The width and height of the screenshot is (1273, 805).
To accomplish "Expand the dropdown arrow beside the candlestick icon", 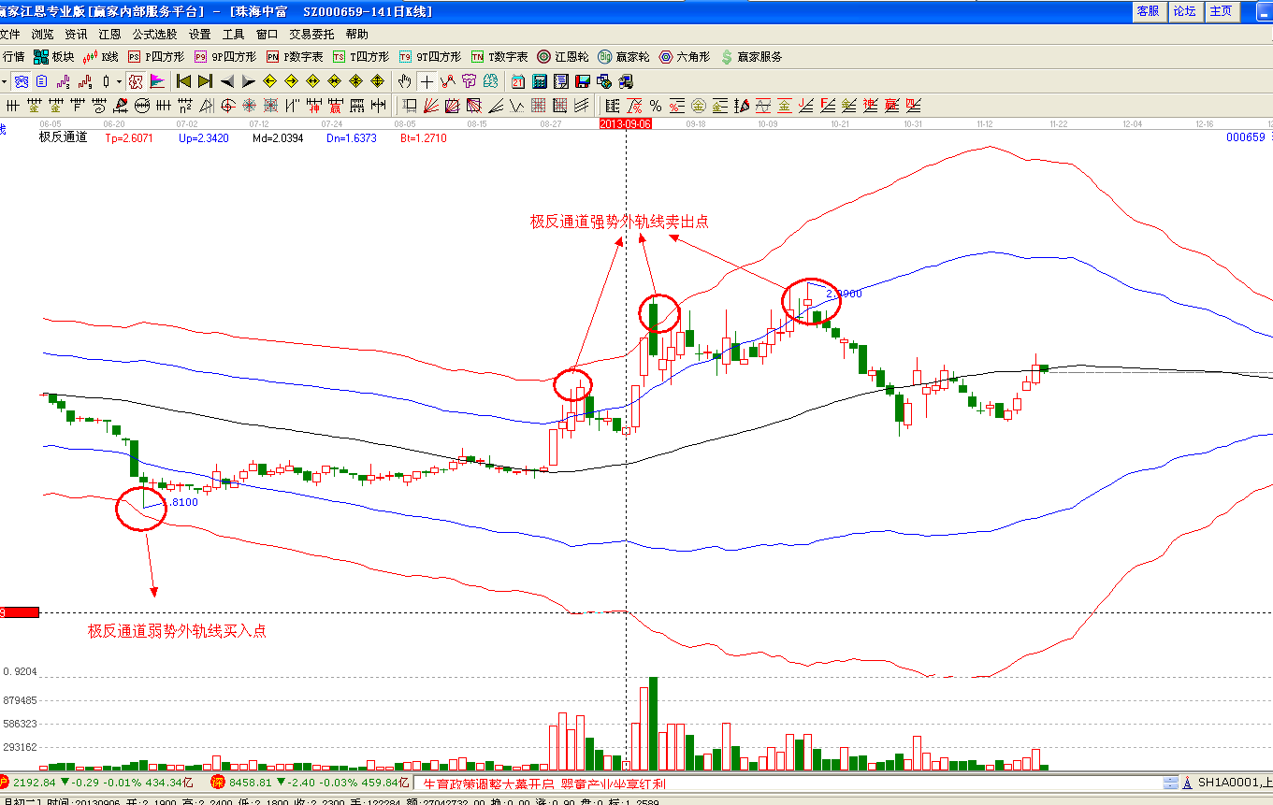I will (x=119, y=81).
